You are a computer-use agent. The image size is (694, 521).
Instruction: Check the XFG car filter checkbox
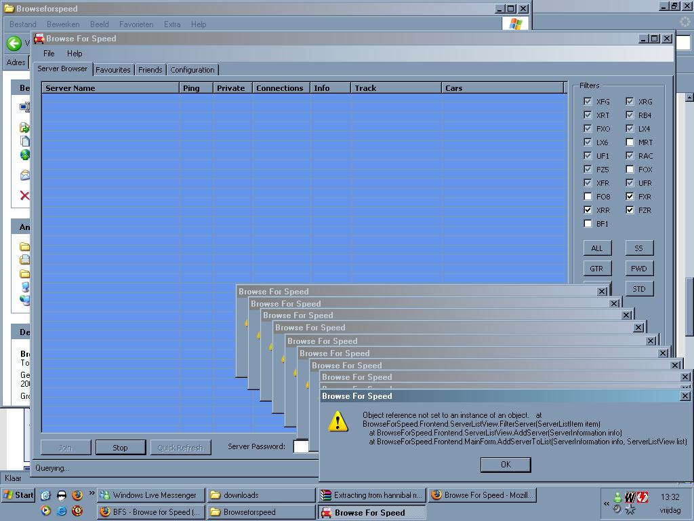[x=588, y=102]
